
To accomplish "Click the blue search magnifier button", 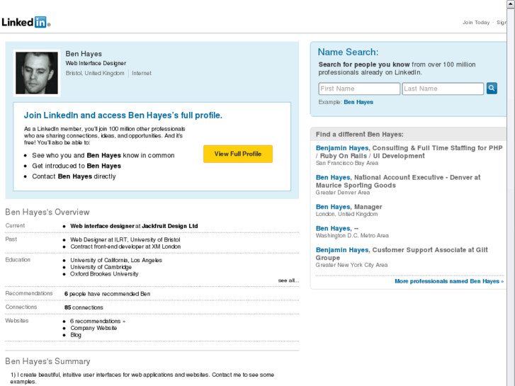I will point(492,89).
